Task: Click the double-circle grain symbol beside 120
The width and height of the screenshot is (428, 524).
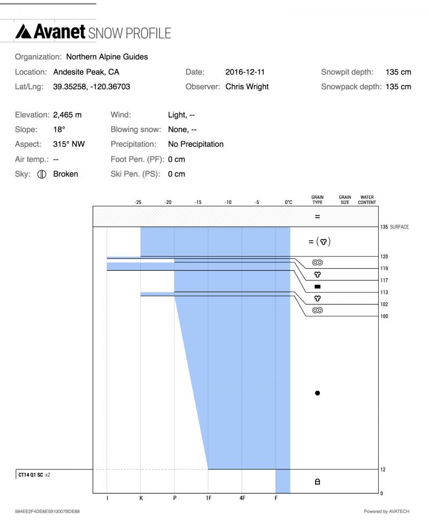Action: coord(317,263)
